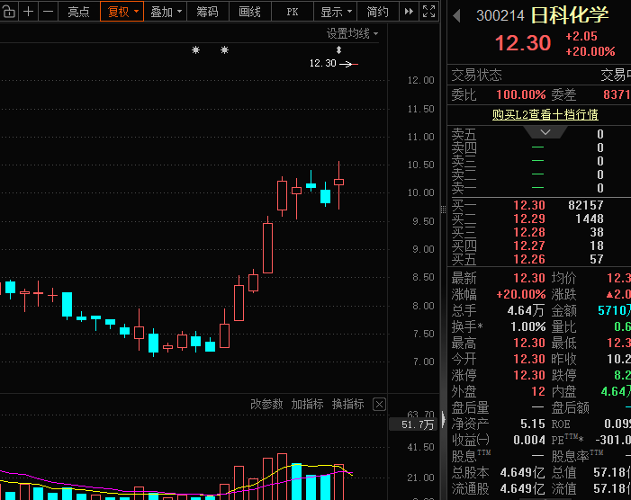The image size is (631, 500).
Task: Click the 12.30 latest price label on the chart
Action: tap(322, 63)
